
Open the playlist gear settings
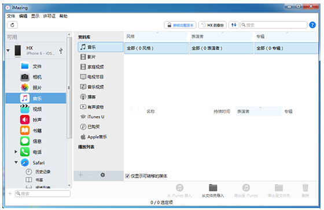103,175
